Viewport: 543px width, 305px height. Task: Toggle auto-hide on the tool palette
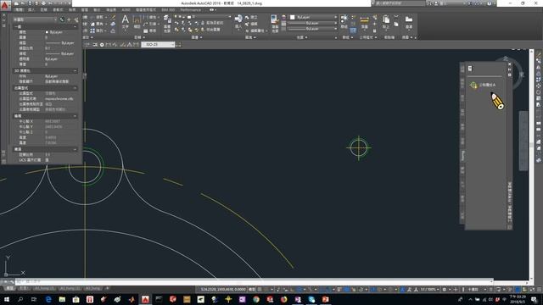(x=509, y=69)
